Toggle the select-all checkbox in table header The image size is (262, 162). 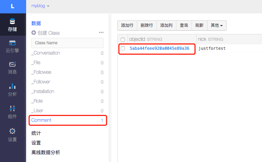[123, 39]
